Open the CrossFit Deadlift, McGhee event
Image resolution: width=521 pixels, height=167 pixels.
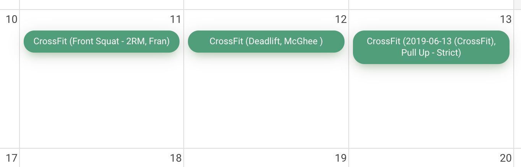[266, 41]
